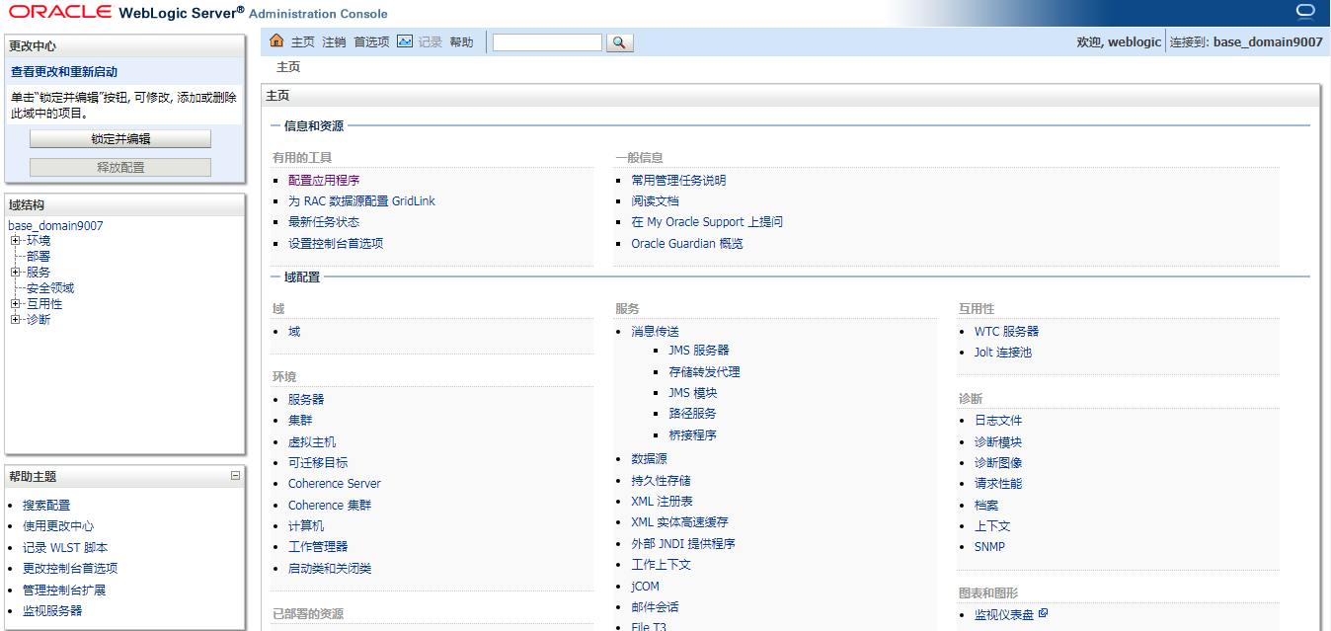Click the 释放配置 button
This screenshot has width=1331, height=631.
(x=120, y=167)
